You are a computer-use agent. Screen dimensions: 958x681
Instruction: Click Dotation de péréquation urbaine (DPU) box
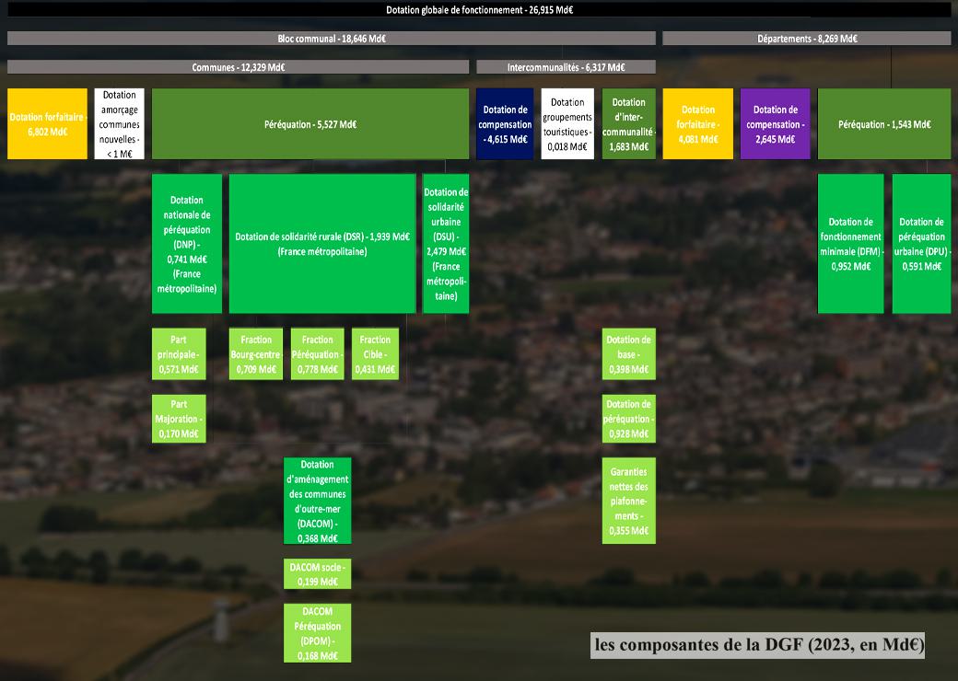921,244
